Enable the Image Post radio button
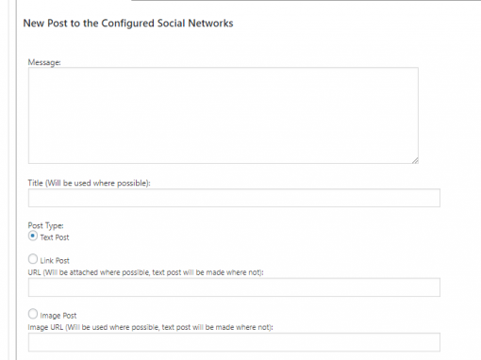The height and width of the screenshot is (360, 481). (x=33, y=314)
